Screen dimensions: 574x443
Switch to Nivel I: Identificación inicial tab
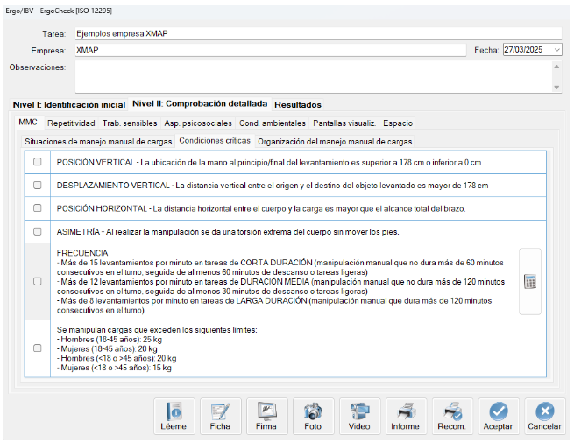coord(69,105)
